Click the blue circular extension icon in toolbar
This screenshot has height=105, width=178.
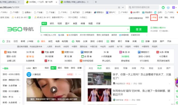click(168, 8)
